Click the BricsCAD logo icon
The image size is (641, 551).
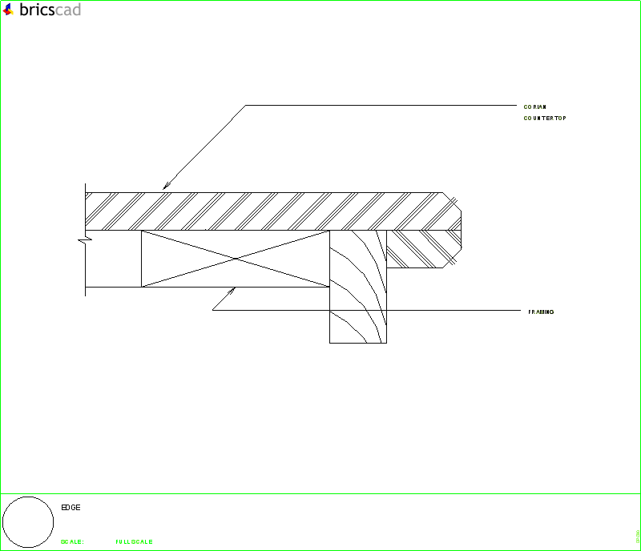(x=10, y=11)
